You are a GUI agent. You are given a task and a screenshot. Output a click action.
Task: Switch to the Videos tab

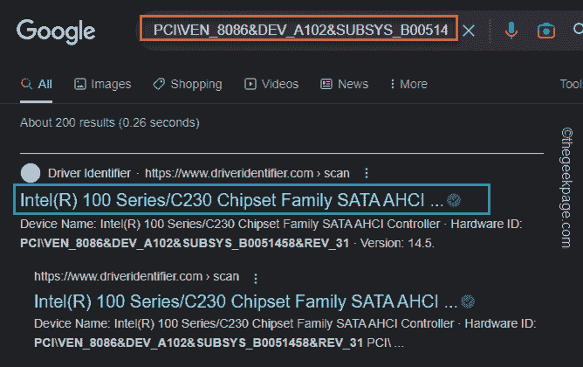(x=271, y=84)
